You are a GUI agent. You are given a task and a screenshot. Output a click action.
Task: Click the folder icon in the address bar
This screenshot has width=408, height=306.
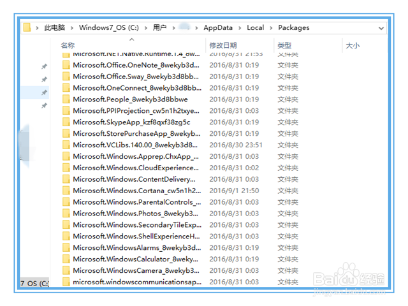(27, 27)
